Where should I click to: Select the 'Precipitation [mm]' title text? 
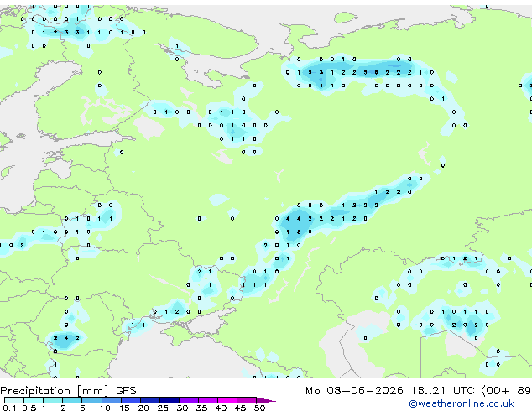pos(55,391)
